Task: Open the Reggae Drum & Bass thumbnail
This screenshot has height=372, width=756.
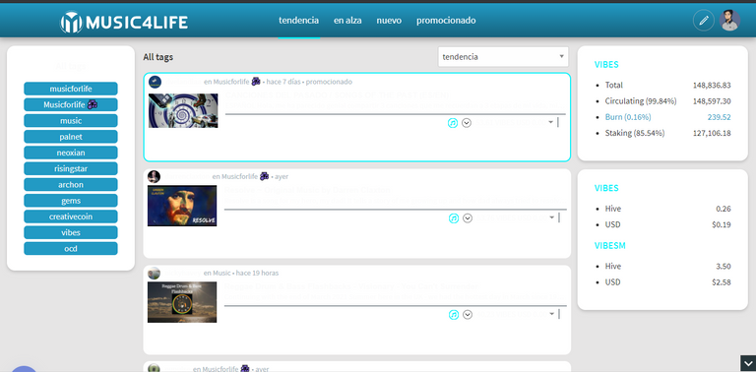Action: pyautogui.click(x=182, y=302)
